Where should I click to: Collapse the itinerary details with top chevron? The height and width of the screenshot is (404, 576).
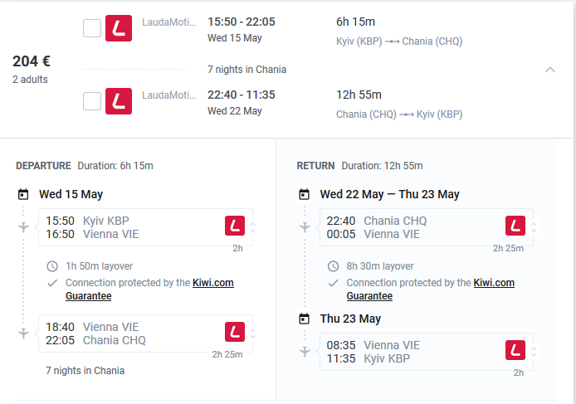(x=549, y=70)
